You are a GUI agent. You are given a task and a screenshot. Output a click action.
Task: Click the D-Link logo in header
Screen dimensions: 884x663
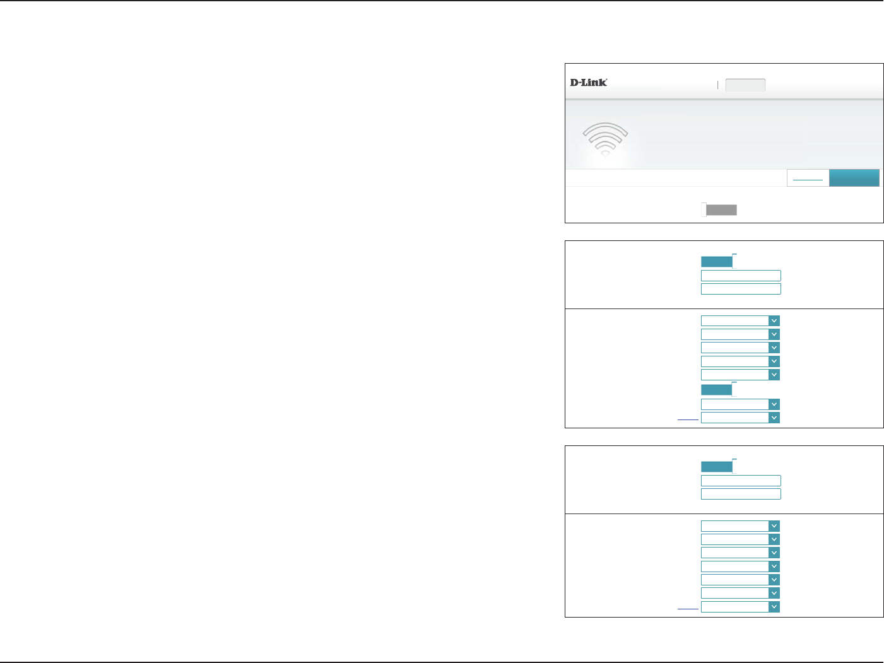[588, 83]
